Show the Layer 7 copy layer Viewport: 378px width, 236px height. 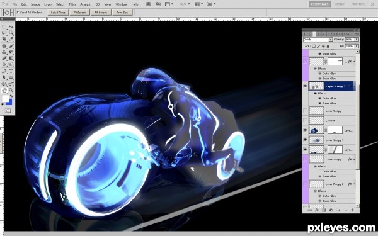[305, 159]
